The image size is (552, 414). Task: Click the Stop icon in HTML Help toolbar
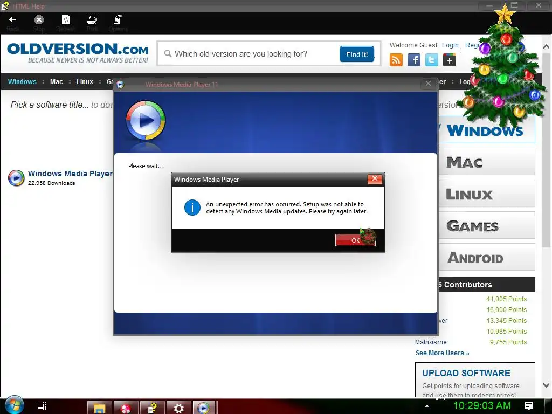(x=39, y=20)
